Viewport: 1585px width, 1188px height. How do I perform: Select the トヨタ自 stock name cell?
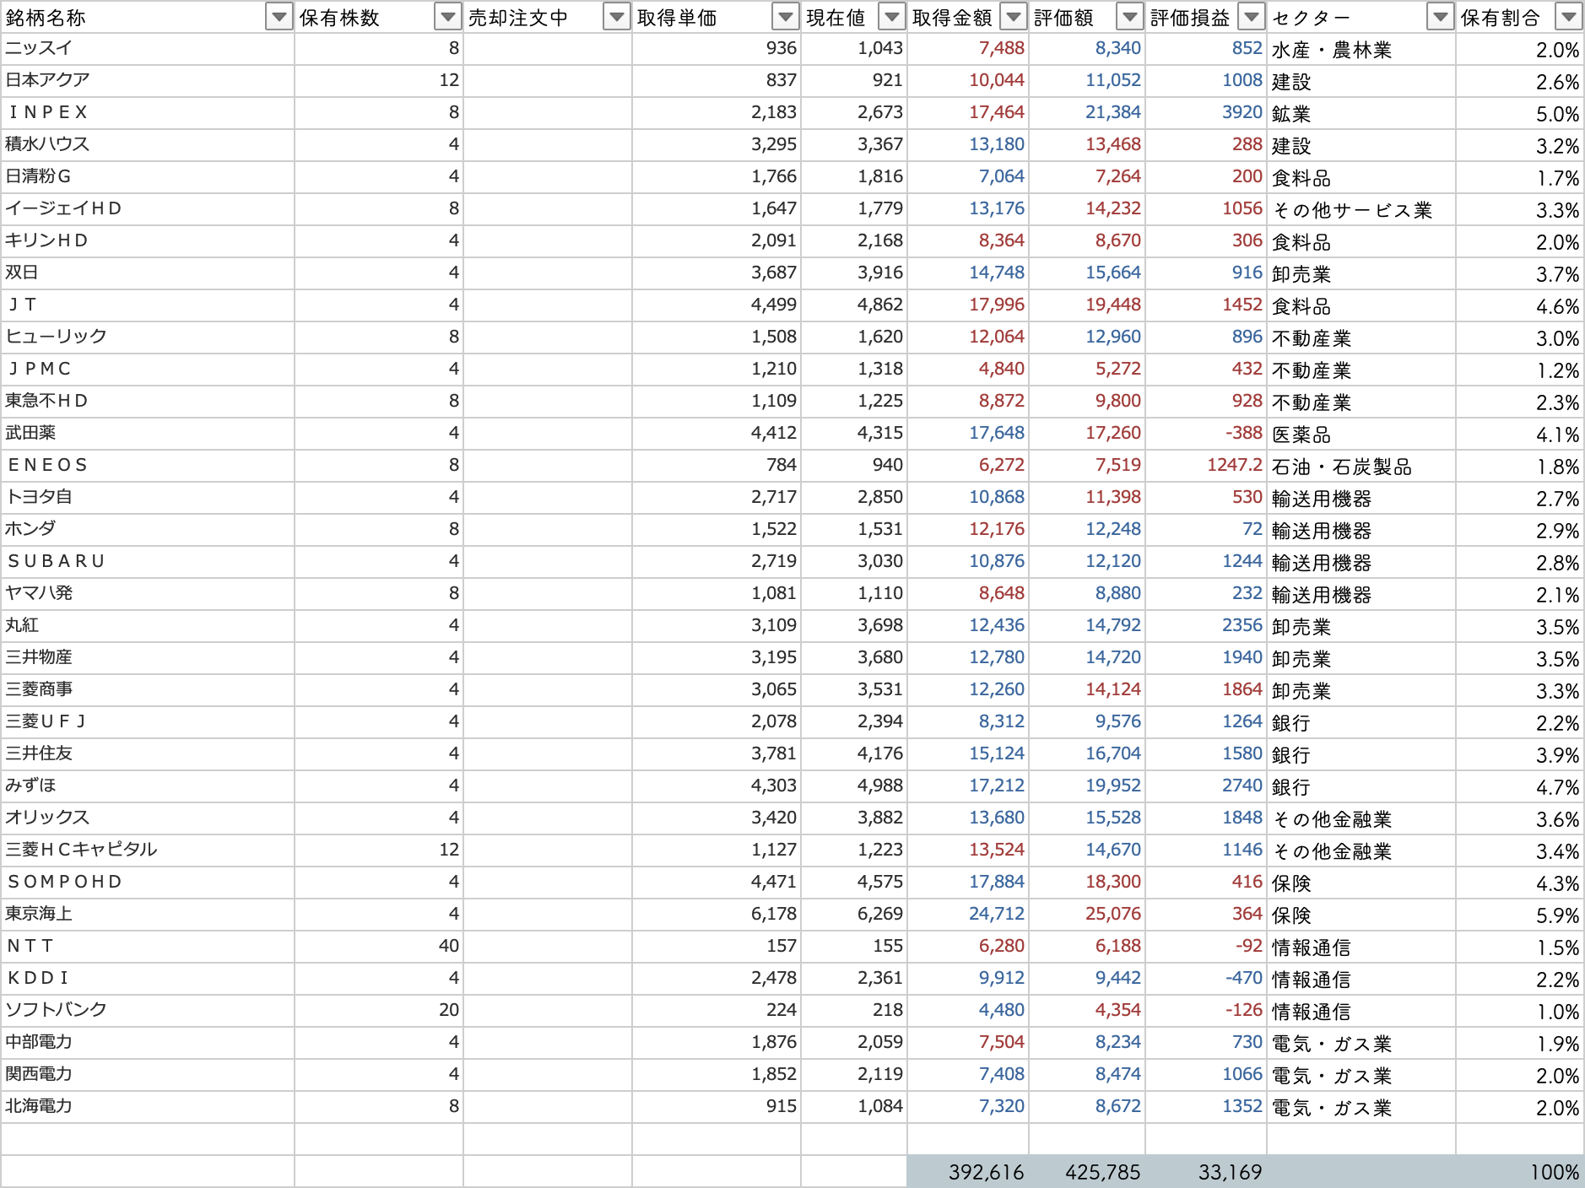tap(148, 497)
